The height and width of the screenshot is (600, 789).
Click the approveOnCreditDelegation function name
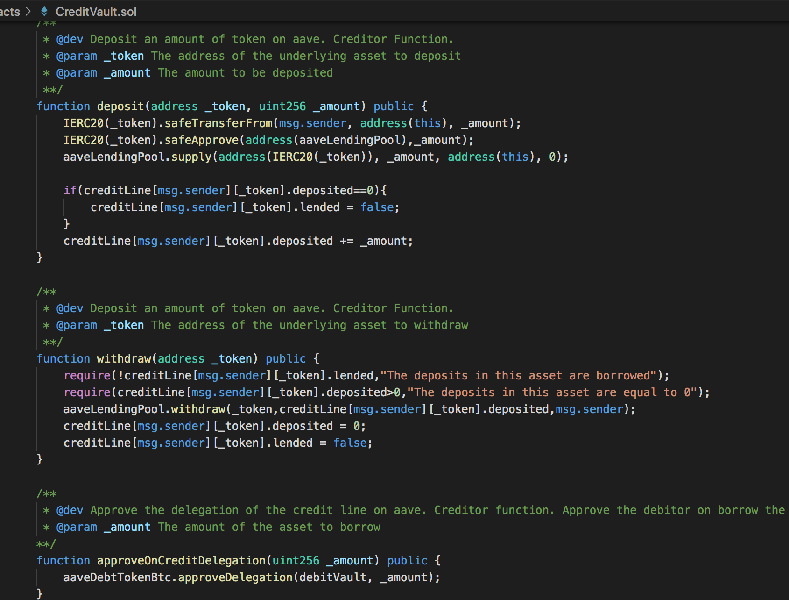click(x=181, y=561)
